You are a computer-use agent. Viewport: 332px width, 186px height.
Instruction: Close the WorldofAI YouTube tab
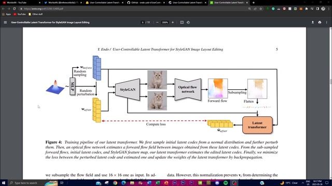pos(39,3)
